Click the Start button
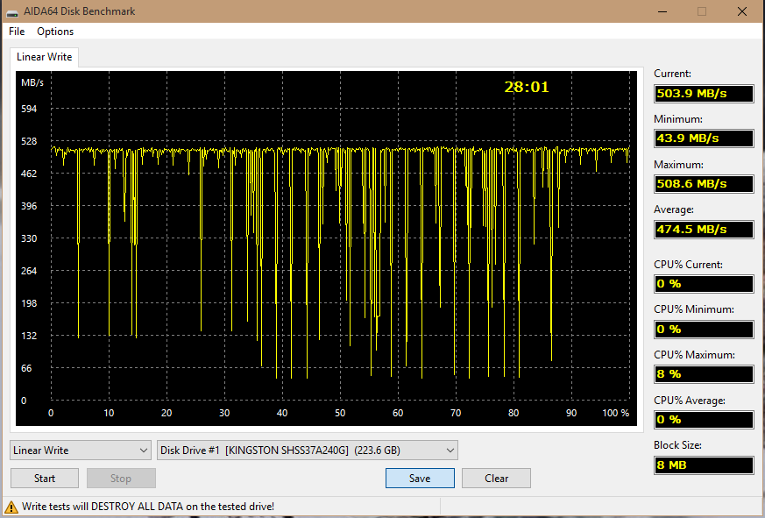The image size is (765, 518). [45, 478]
